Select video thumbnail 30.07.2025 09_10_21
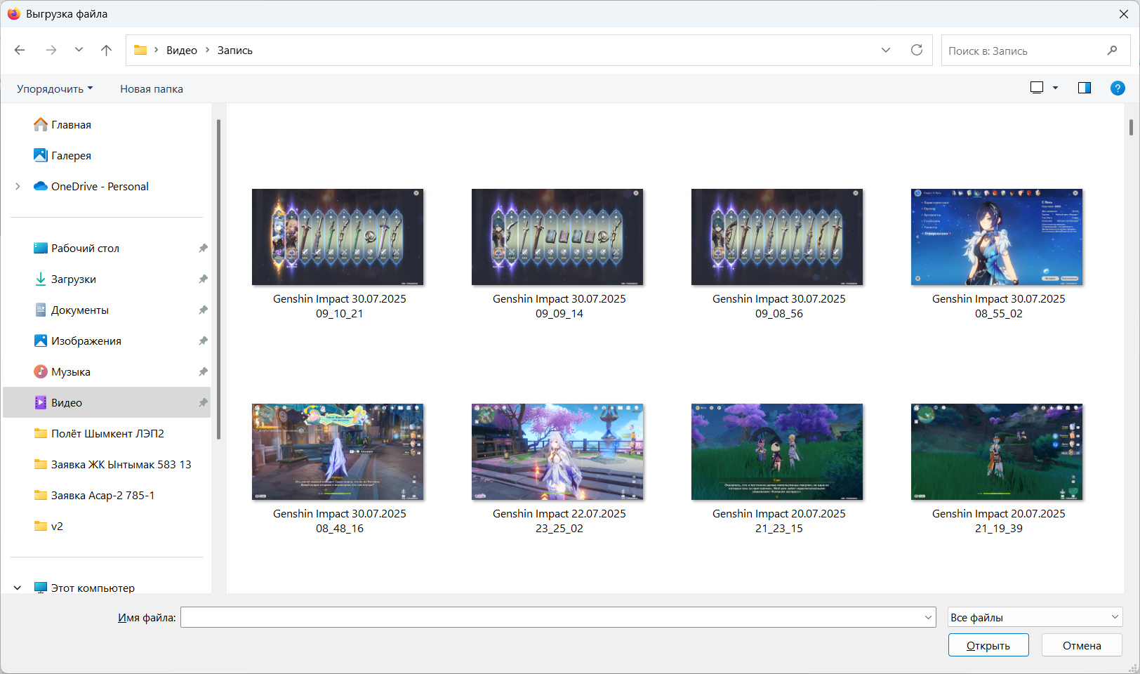Viewport: 1140px width, 674px height. [x=338, y=237]
